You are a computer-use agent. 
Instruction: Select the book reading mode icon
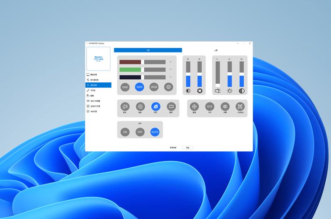(x=171, y=106)
